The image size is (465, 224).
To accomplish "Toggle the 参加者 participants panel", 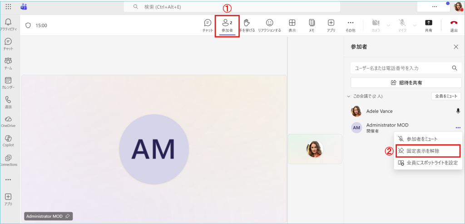I will tap(227, 25).
